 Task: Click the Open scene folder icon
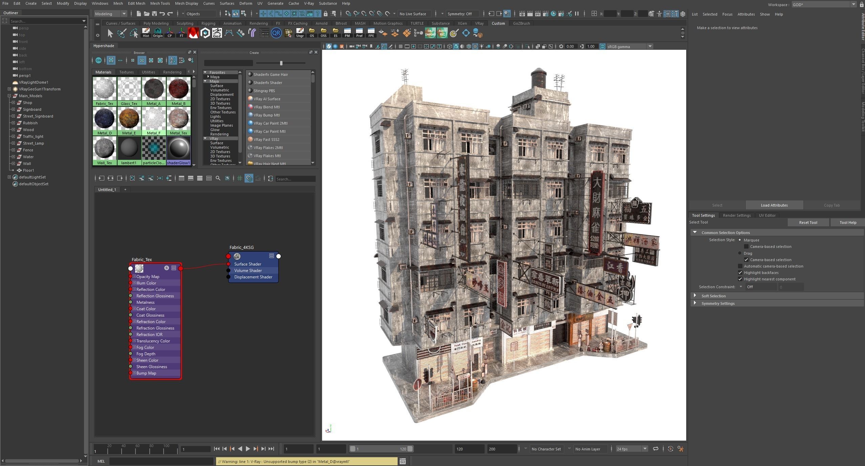coord(147,14)
